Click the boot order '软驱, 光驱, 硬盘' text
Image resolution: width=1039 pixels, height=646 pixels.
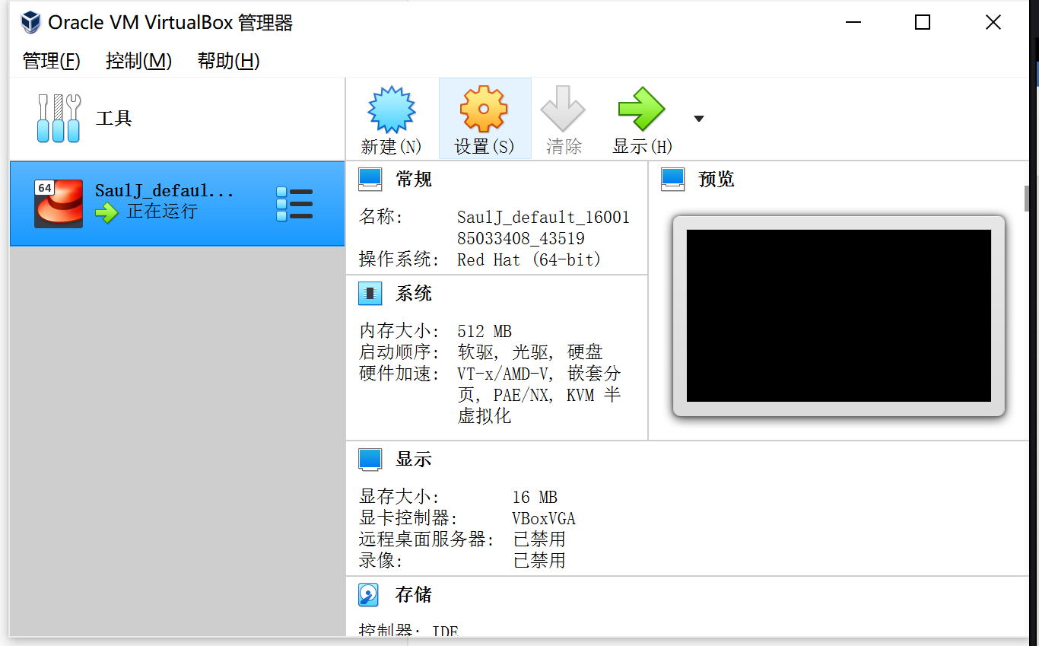point(530,353)
